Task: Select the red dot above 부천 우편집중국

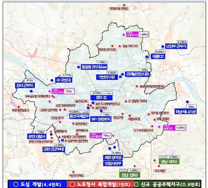Action: [x=19, y=107]
